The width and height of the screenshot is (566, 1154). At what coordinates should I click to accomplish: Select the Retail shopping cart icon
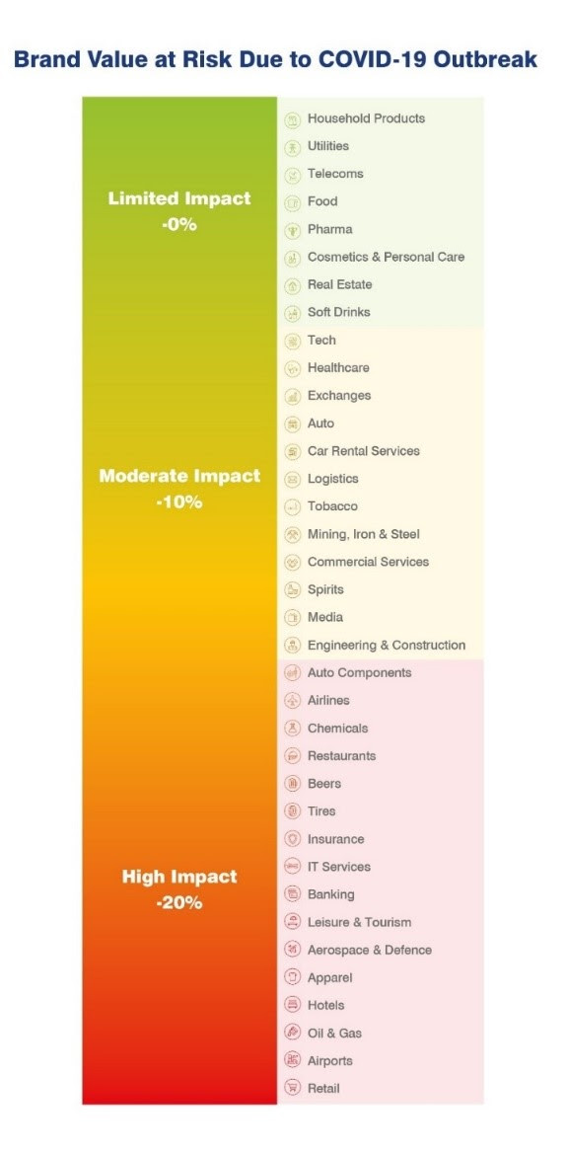[x=293, y=1089]
